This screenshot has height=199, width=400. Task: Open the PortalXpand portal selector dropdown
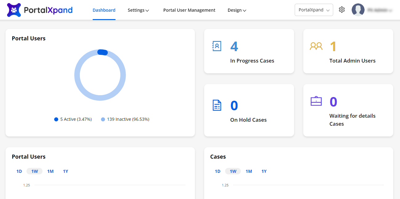click(x=313, y=10)
